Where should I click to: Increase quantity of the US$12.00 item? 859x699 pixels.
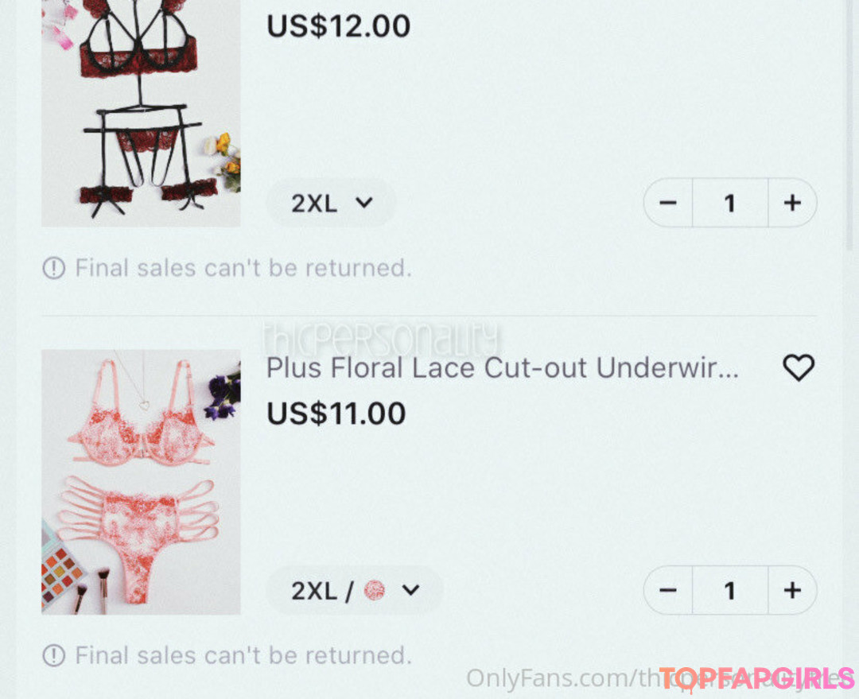coord(793,203)
